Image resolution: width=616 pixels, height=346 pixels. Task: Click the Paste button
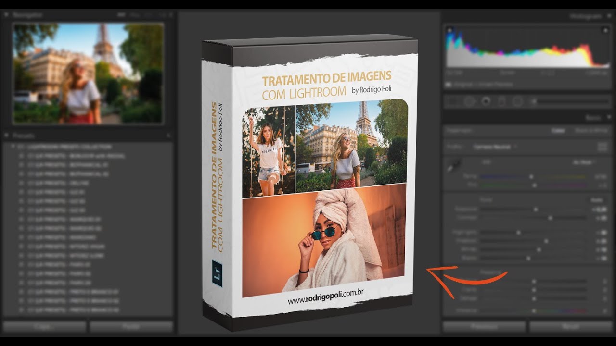[131, 327]
